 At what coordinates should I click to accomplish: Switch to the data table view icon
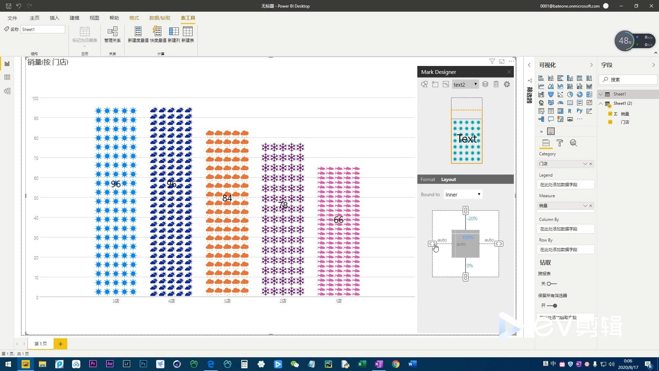click(7, 77)
